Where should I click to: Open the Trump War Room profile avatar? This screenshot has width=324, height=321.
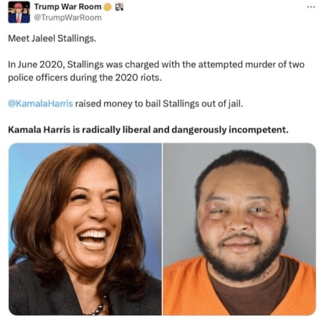coord(19,12)
